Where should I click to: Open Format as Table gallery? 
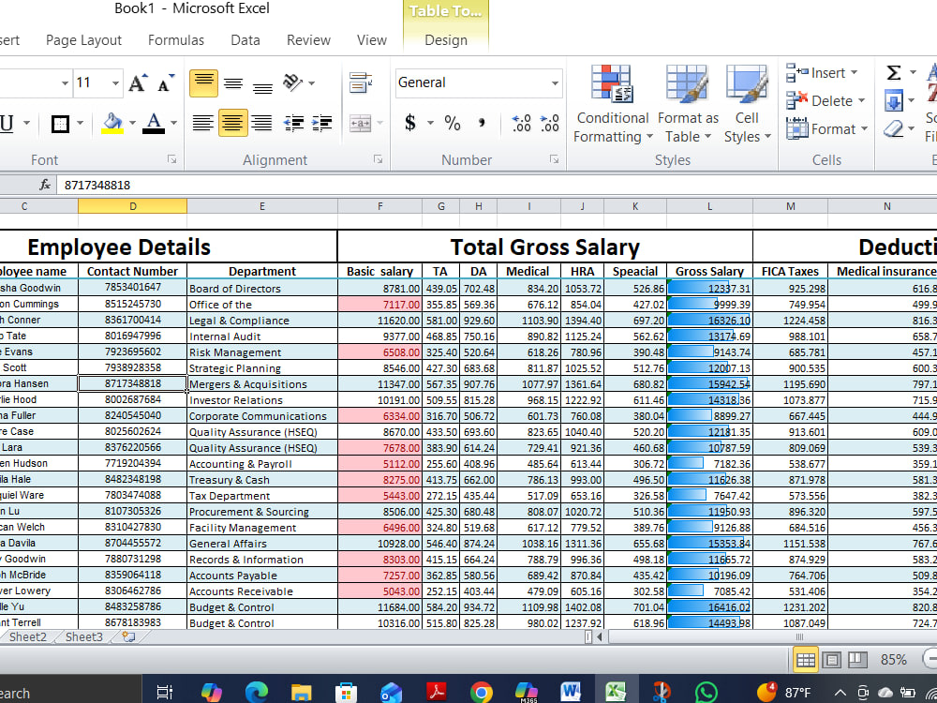[688, 105]
